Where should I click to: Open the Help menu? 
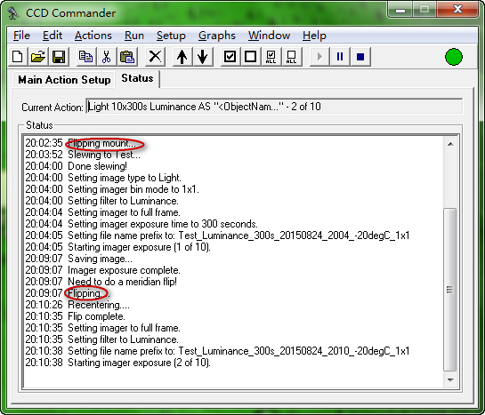[x=314, y=36]
